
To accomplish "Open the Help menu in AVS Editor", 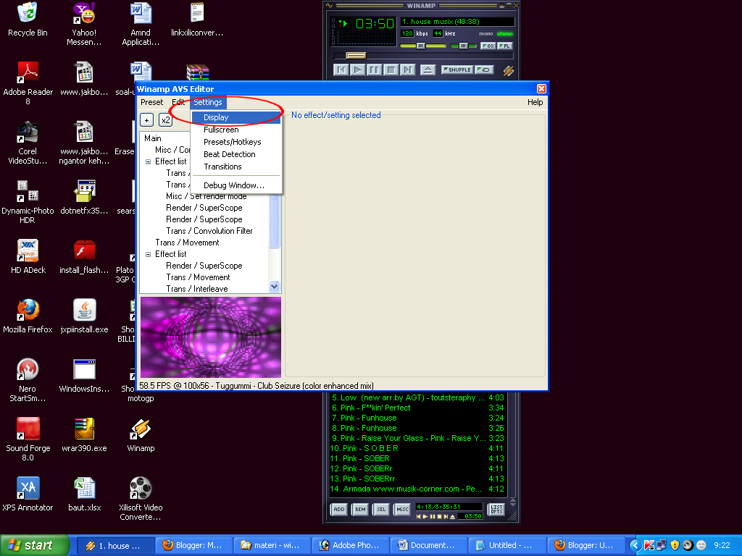I will pos(535,102).
